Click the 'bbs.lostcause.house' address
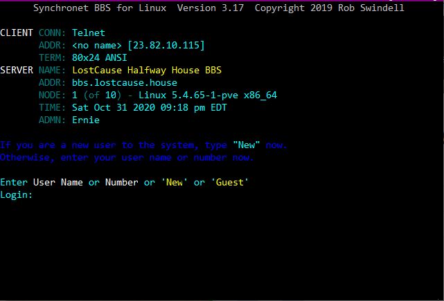 click(125, 82)
